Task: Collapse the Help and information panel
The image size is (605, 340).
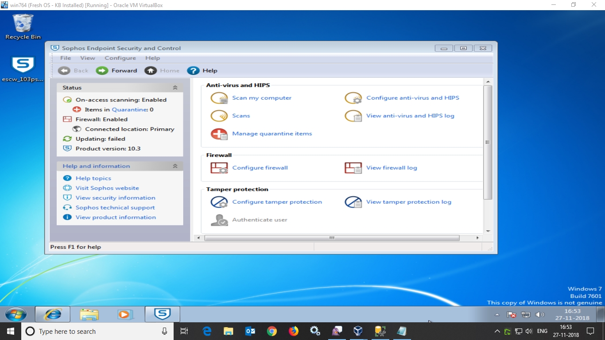Action: click(x=175, y=166)
